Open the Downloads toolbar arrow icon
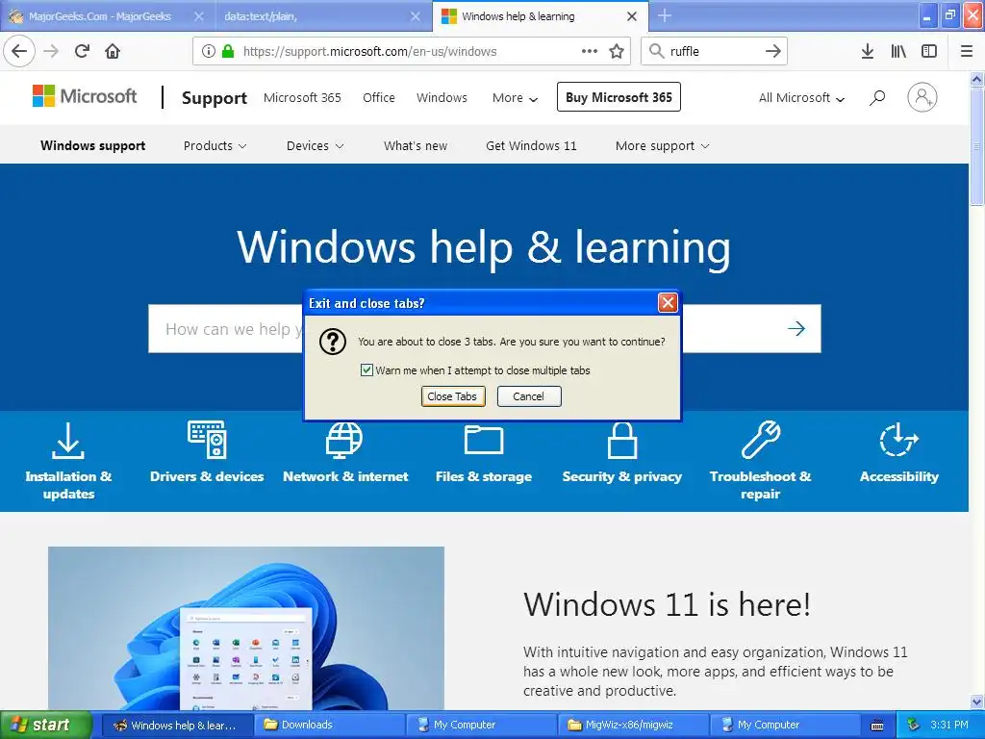Screen dimensions: 985x739 pyautogui.click(x=868, y=51)
